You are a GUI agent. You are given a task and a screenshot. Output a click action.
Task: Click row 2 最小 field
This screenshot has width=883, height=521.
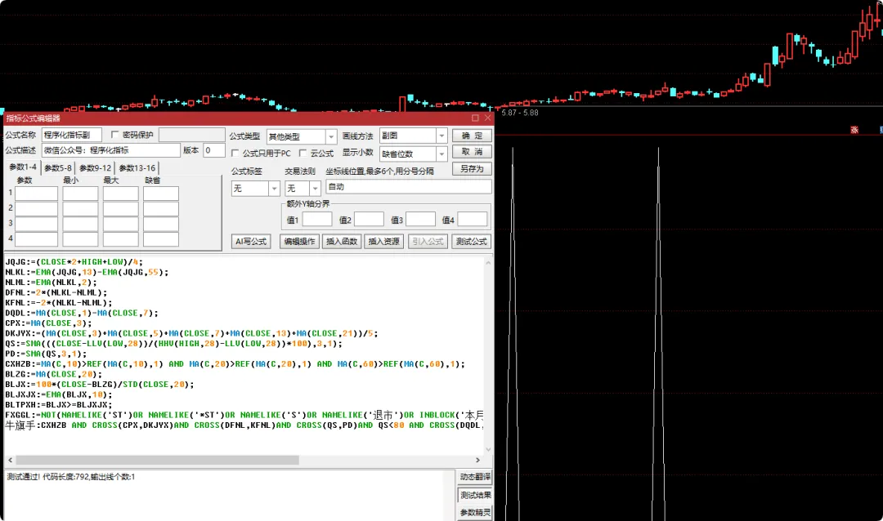pos(80,209)
